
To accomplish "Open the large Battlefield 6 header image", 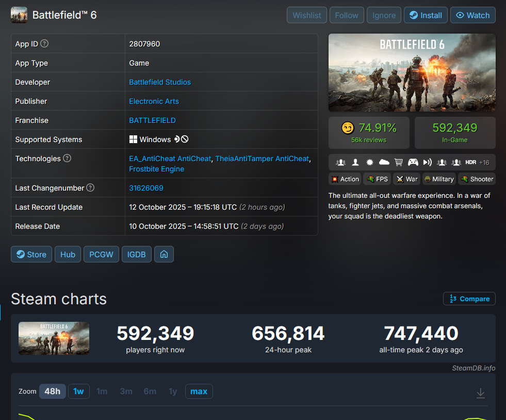I will point(412,72).
